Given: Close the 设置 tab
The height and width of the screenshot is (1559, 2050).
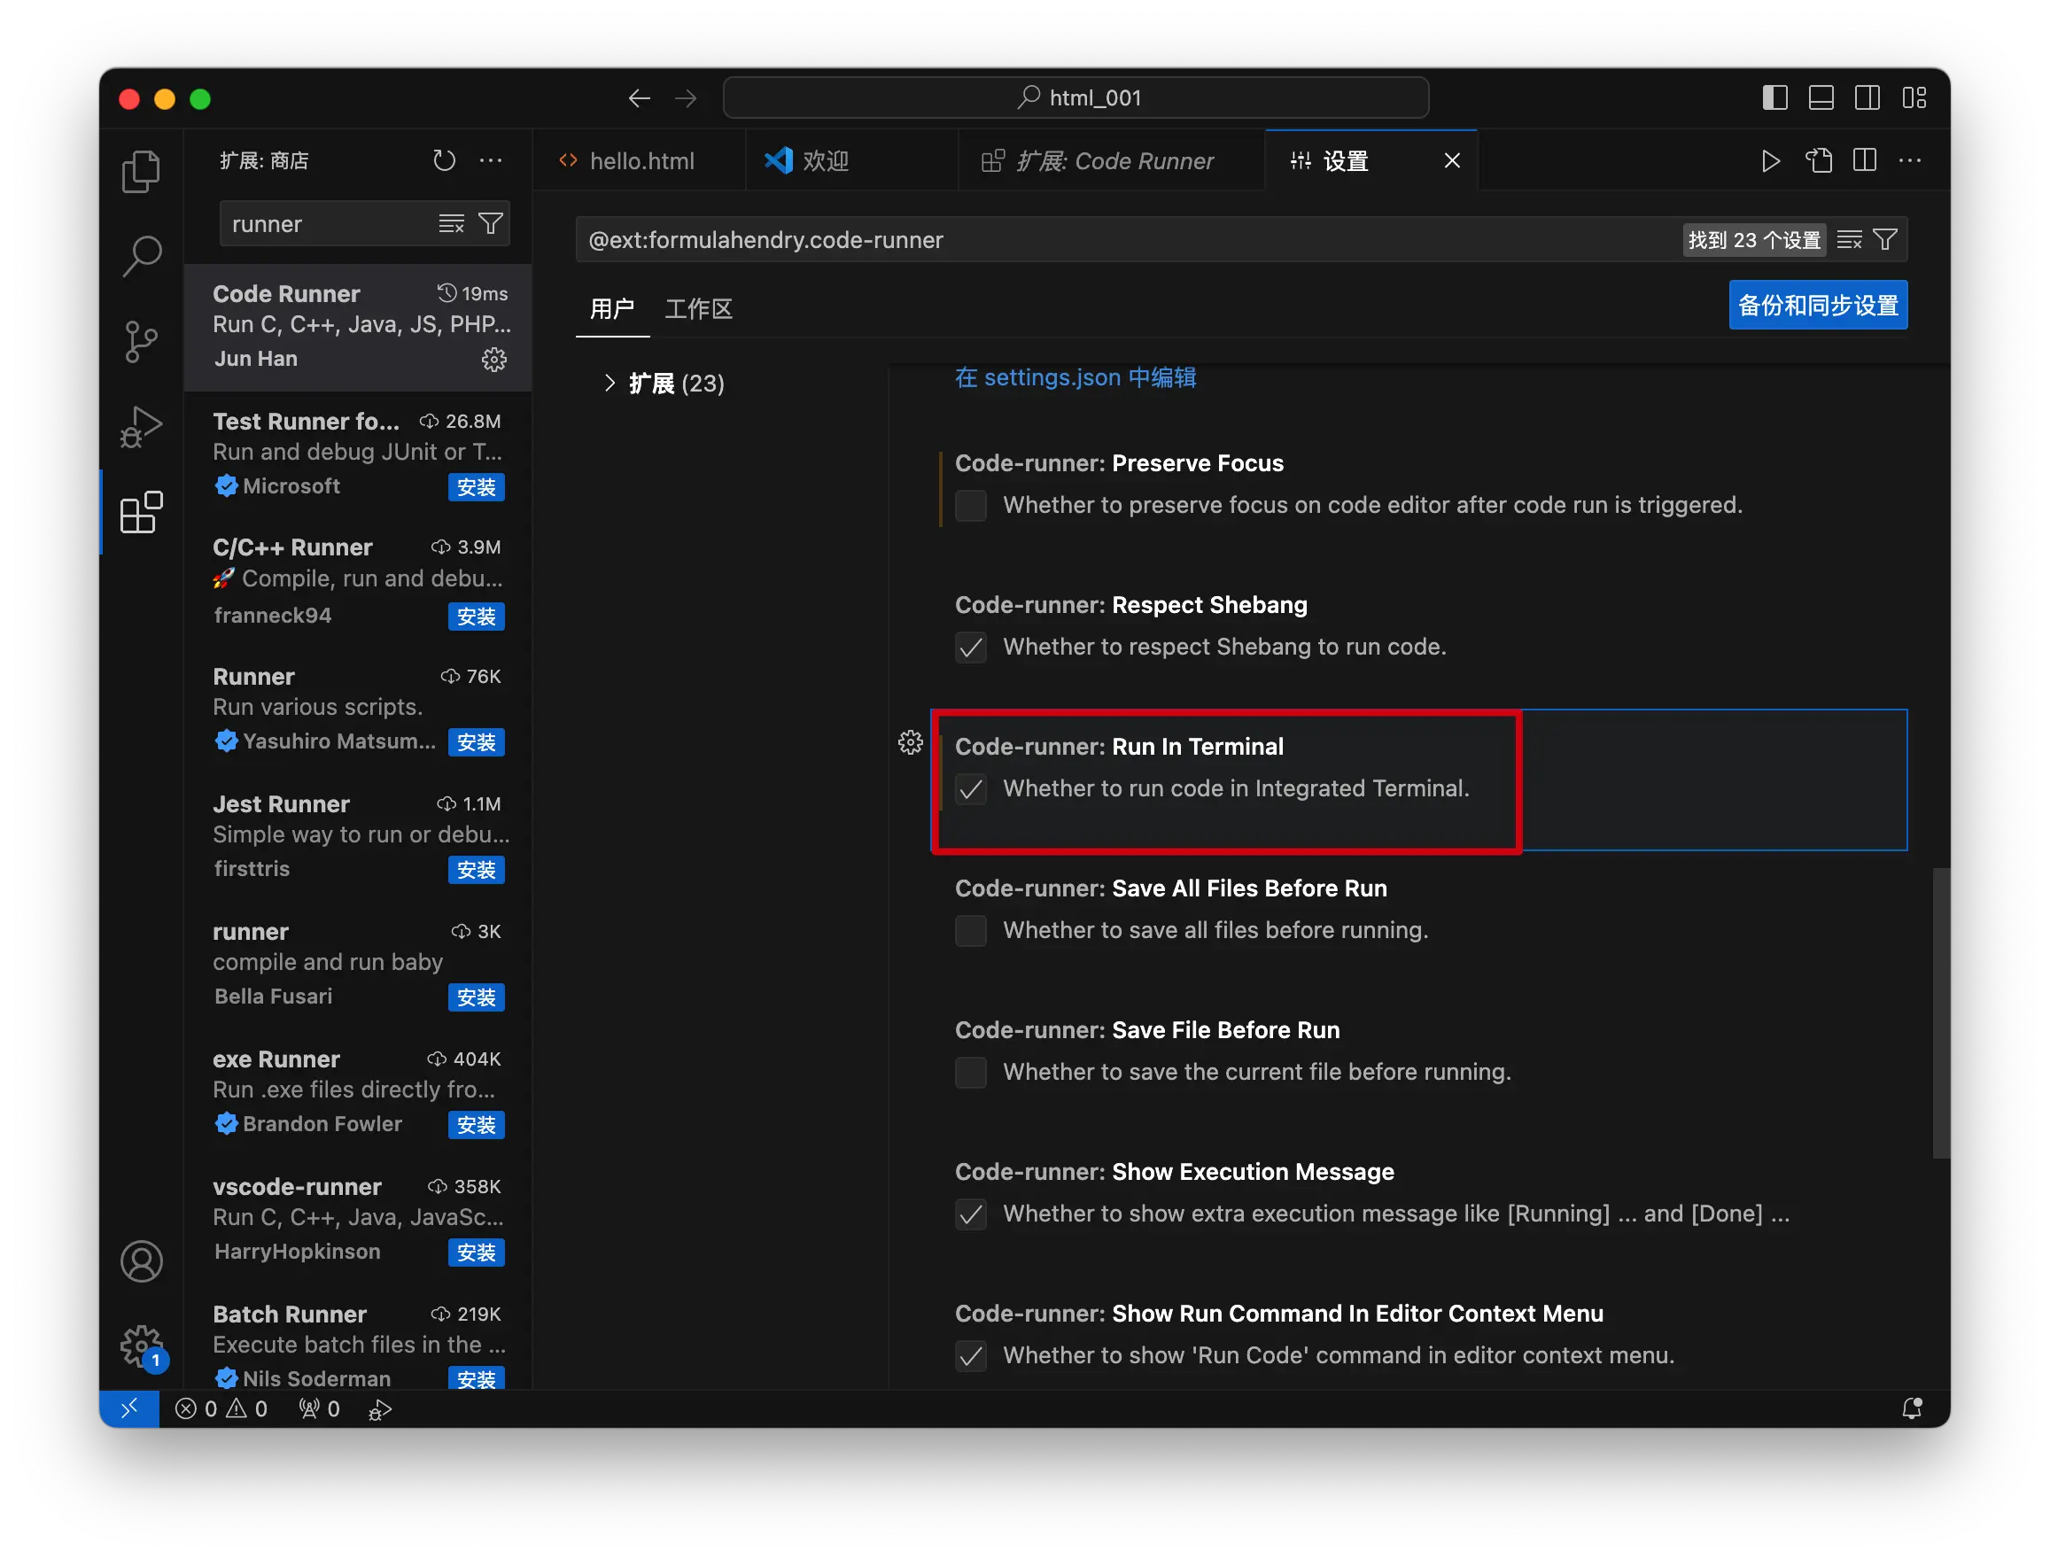Looking at the screenshot, I should click(x=1452, y=160).
